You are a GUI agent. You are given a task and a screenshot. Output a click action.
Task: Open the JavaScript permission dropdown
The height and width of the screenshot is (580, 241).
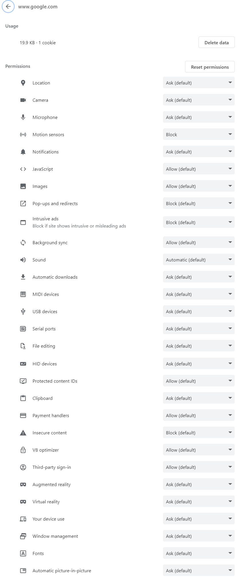(199, 169)
